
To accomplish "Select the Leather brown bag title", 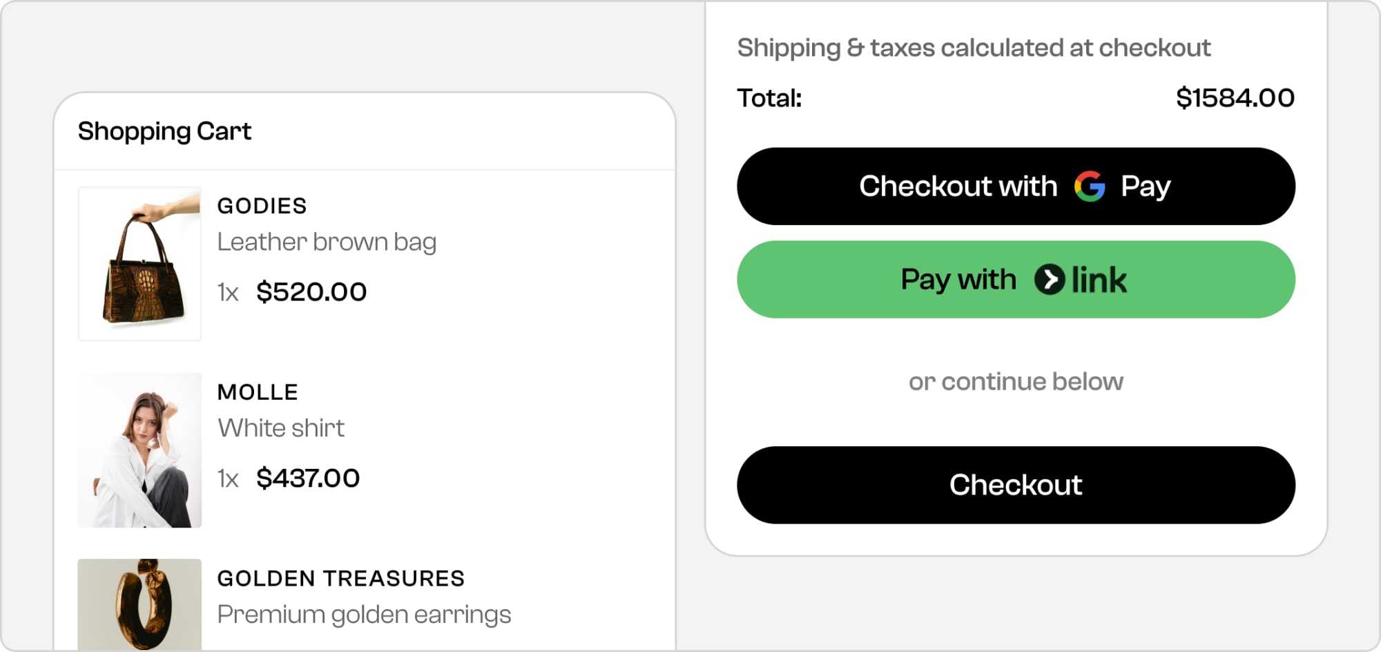I will 327,242.
